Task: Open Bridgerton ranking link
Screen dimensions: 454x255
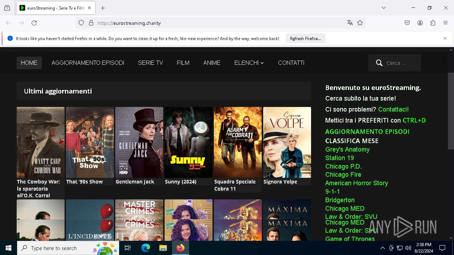Action: 340,200
